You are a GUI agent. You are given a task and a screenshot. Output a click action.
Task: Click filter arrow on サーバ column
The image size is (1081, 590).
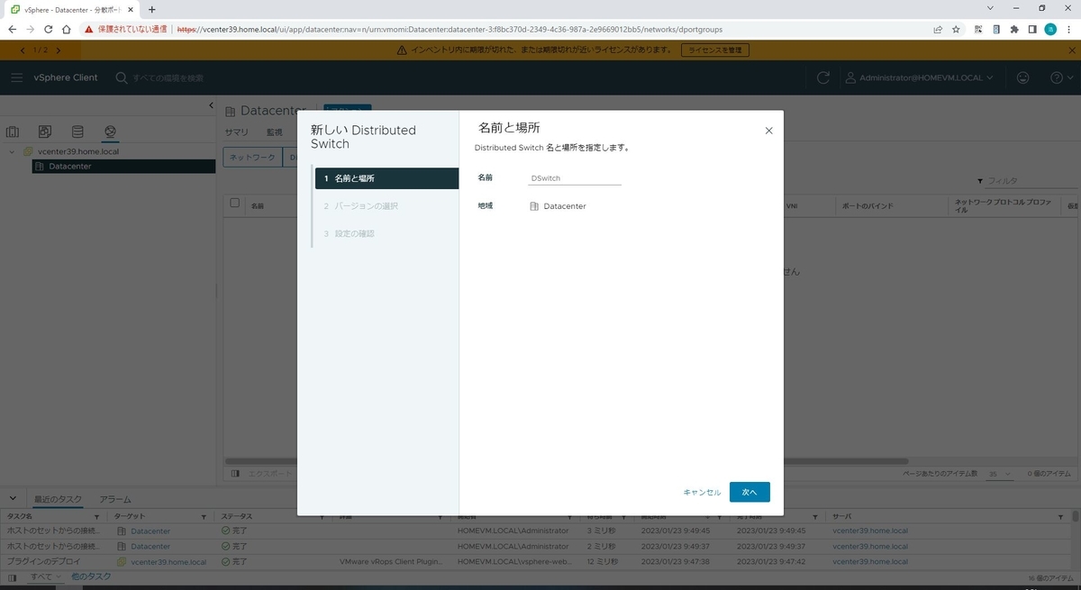tap(1061, 517)
